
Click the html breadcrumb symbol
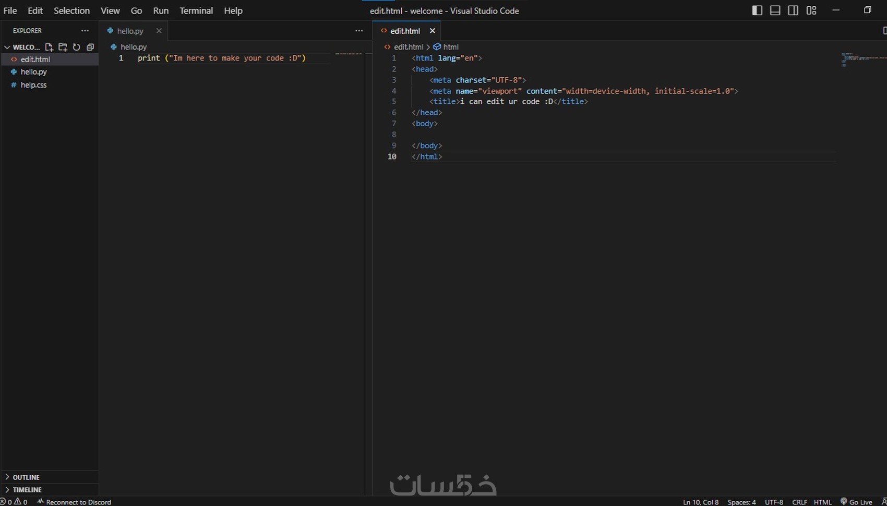pyautogui.click(x=446, y=47)
